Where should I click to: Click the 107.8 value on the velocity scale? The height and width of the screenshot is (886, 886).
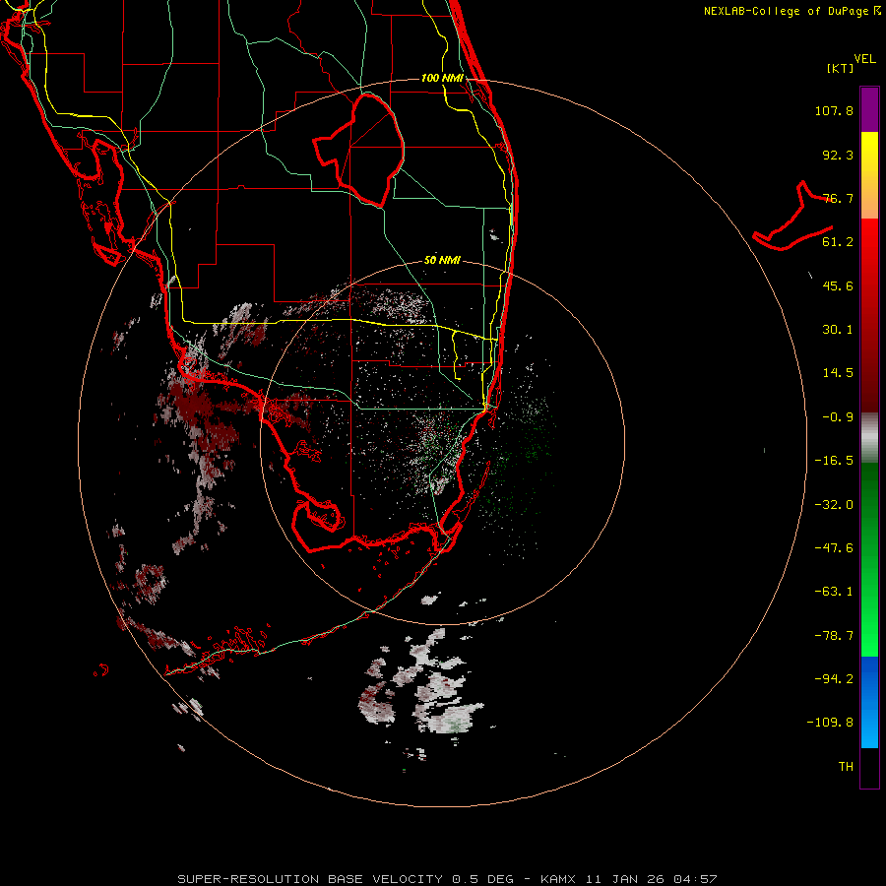click(x=834, y=110)
